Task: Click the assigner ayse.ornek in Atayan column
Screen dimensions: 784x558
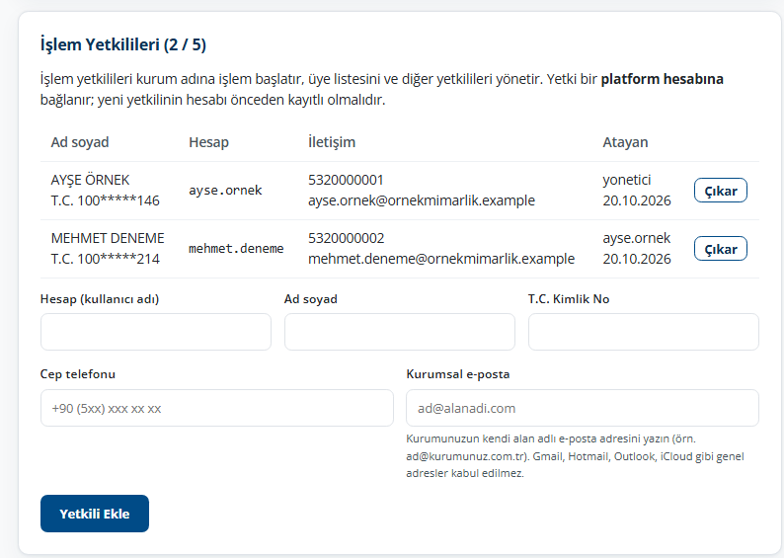Action: tap(637, 238)
